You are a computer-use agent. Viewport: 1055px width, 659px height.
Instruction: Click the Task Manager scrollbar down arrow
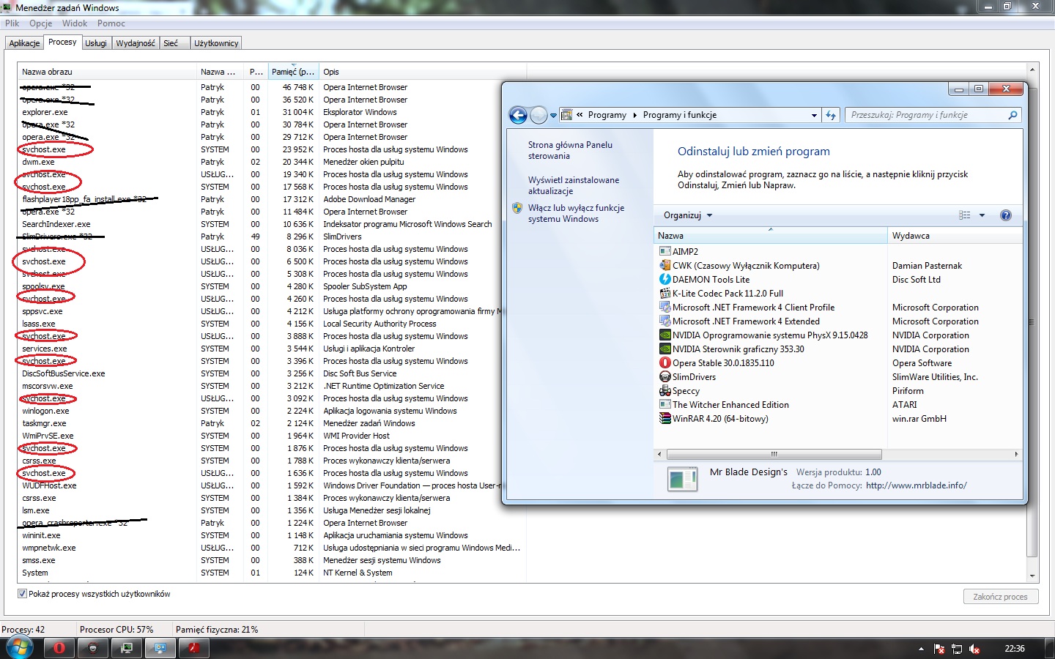pyautogui.click(x=1032, y=576)
